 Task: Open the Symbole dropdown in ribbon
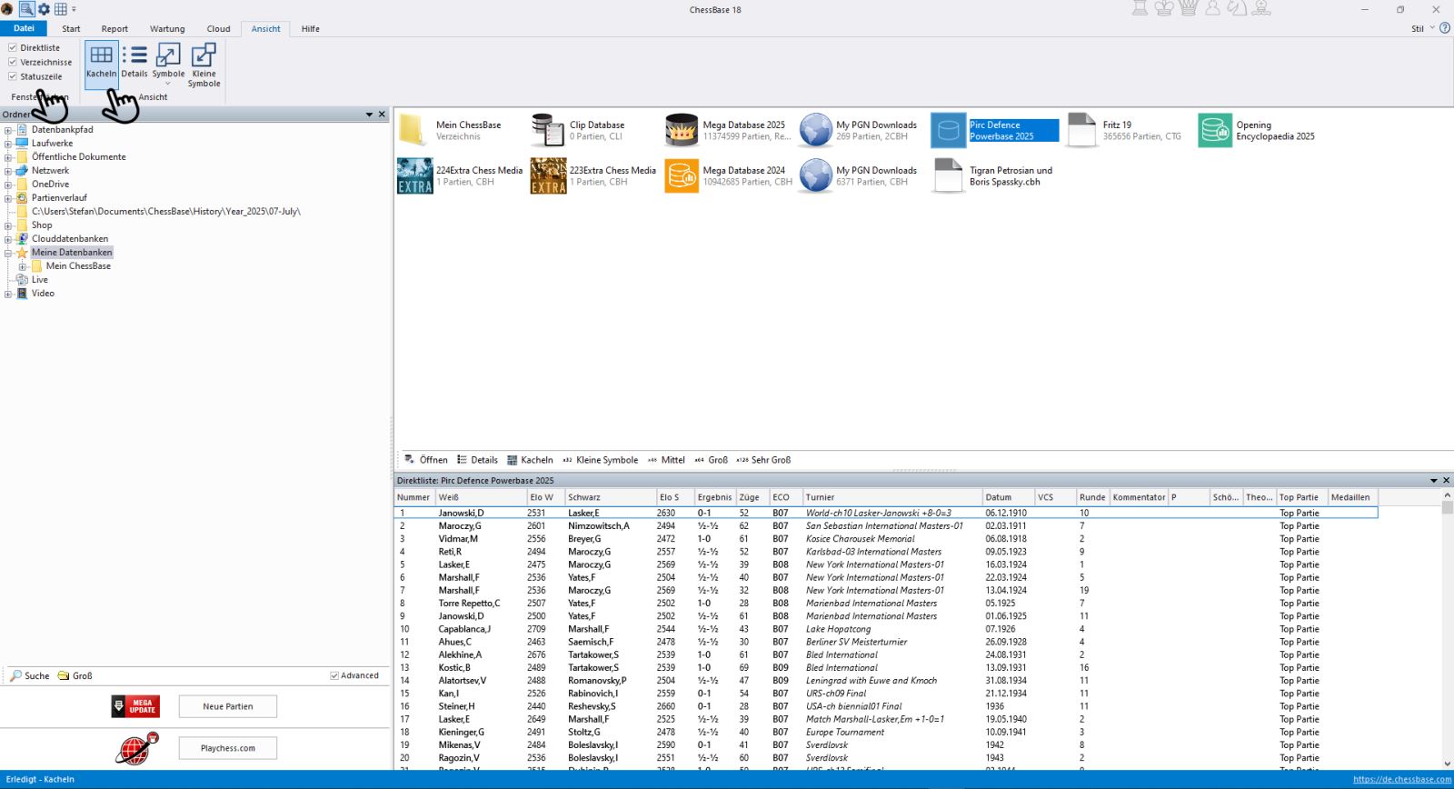click(x=168, y=84)
